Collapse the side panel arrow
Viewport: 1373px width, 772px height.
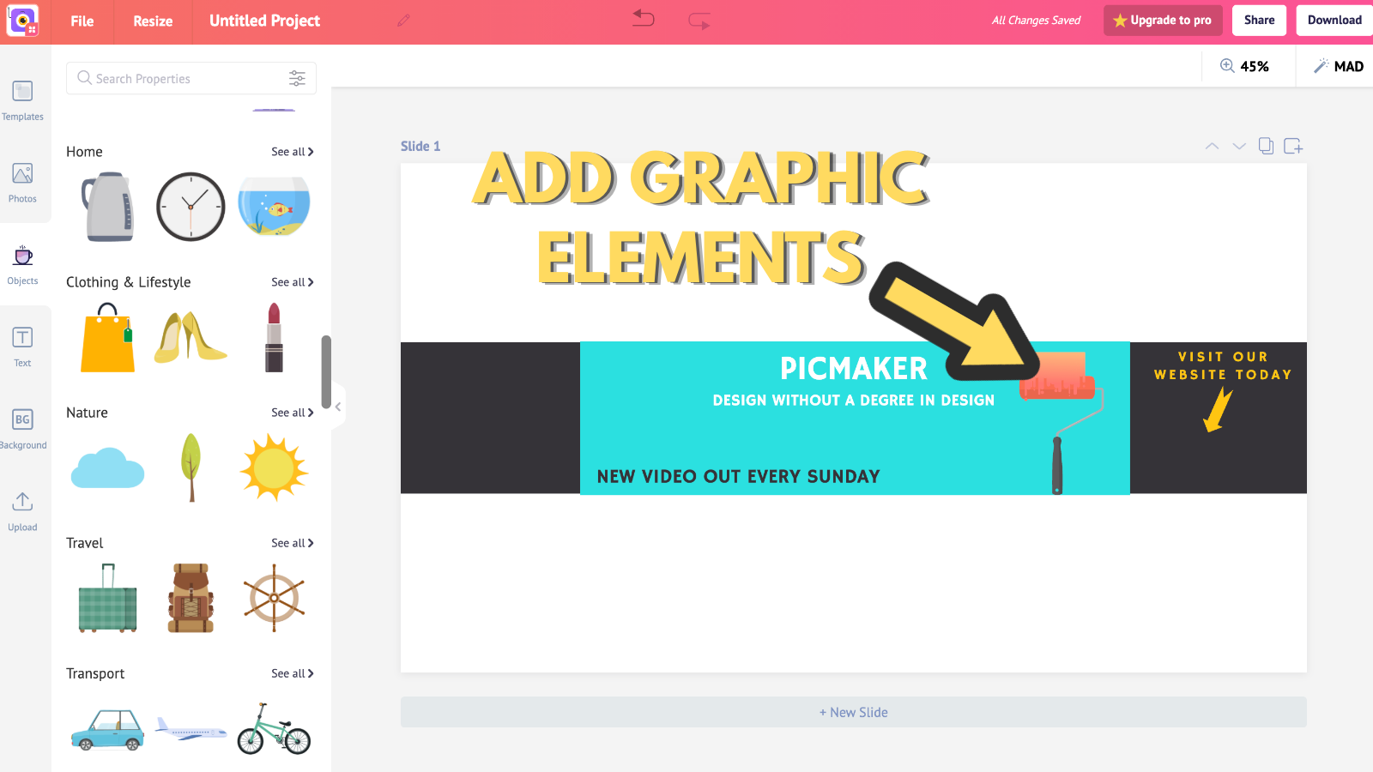[x=338, y=407]
